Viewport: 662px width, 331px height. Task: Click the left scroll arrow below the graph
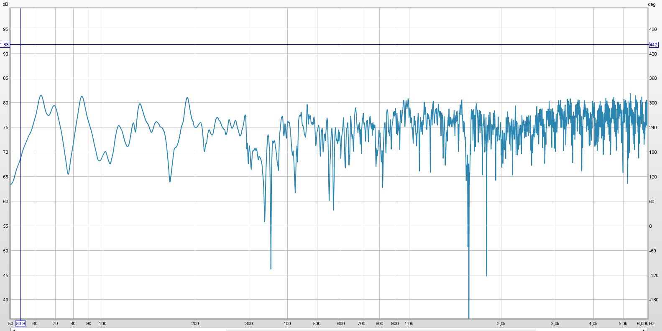tap(13, 330)
